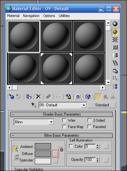Viewport: 127px width, 171px height.
Task: Open the Utilities menu
Action: [64, 16]
